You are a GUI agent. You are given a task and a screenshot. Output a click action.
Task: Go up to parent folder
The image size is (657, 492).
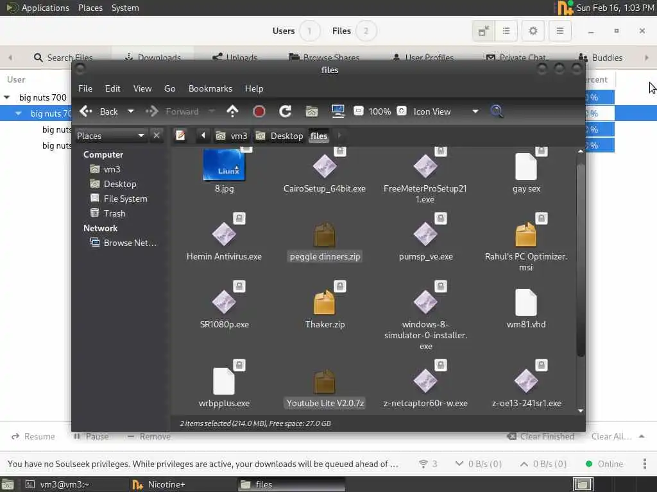[232, 111]
